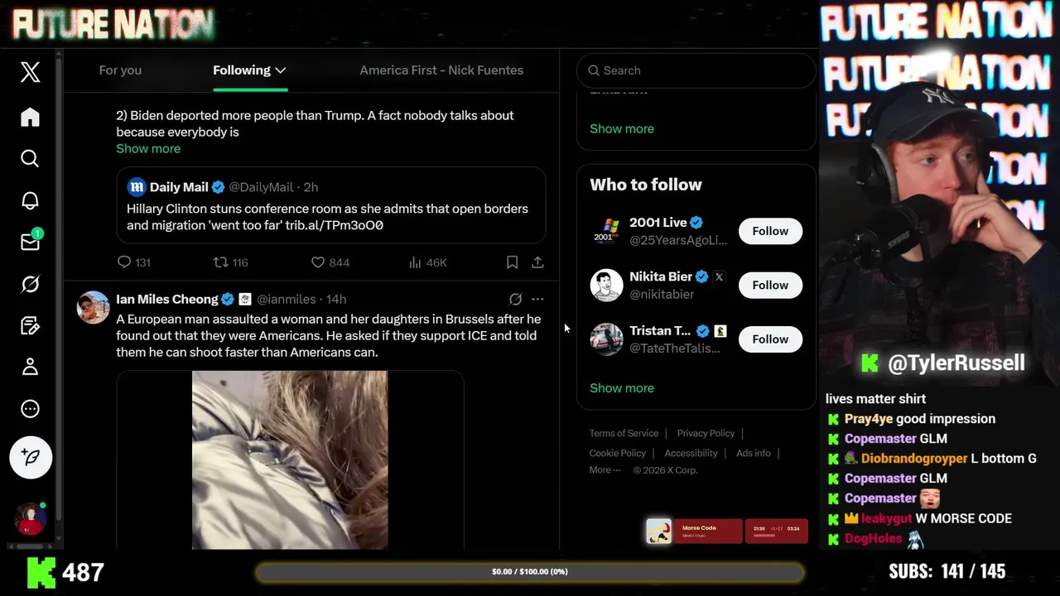Click @DailyMail handle in quote

pyautogui.click(x=261, y=187)
